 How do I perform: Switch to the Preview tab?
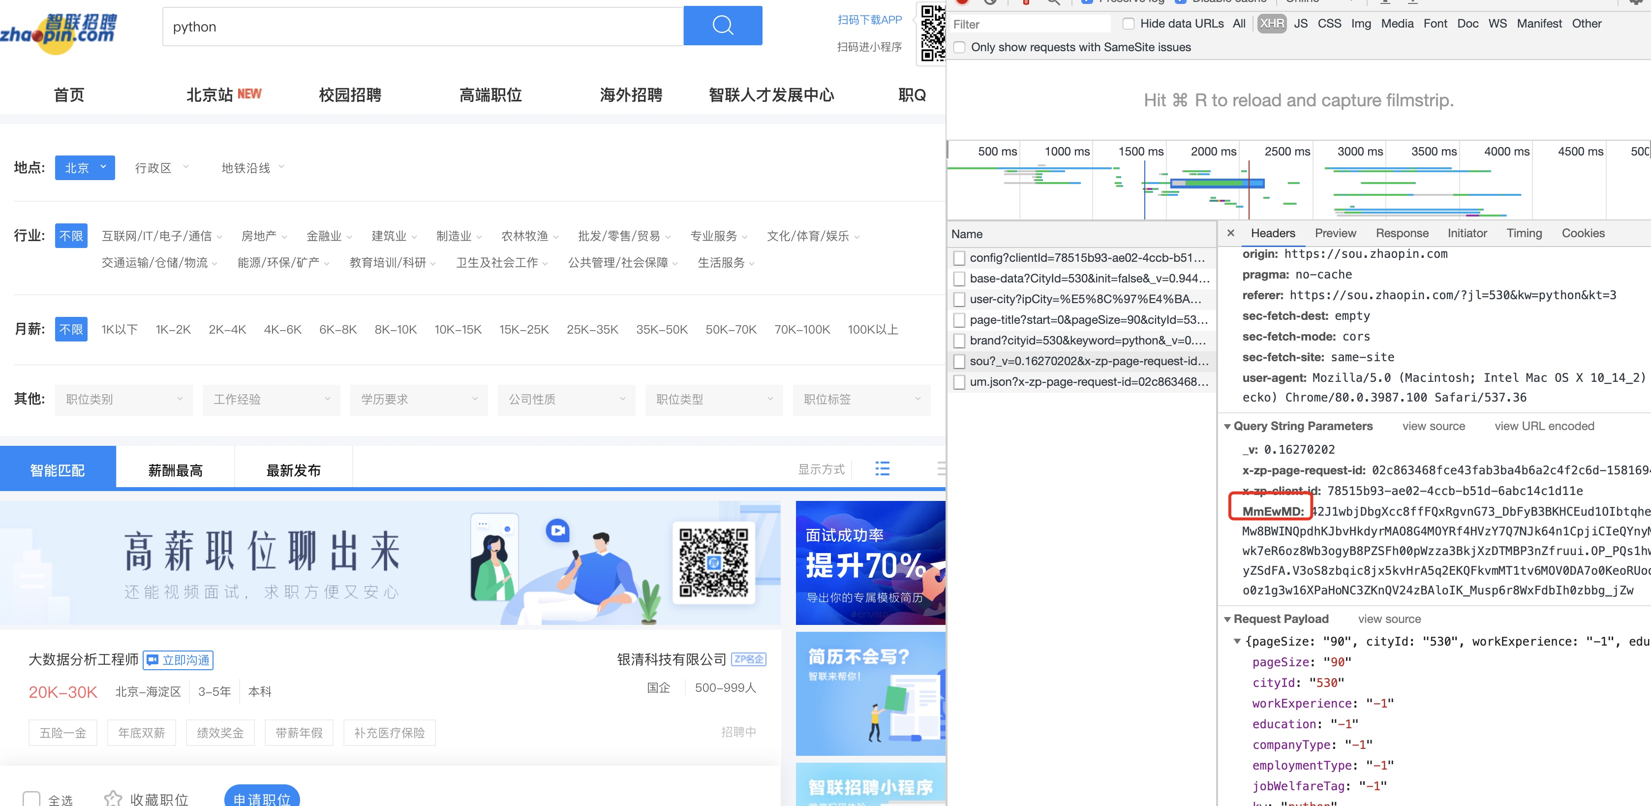(x=1335, y=233)
